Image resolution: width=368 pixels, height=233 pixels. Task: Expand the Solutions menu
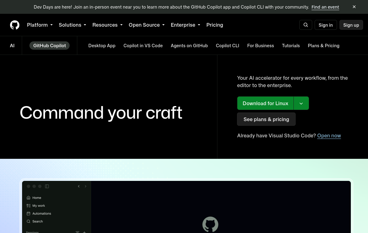[x=72, y=25]
